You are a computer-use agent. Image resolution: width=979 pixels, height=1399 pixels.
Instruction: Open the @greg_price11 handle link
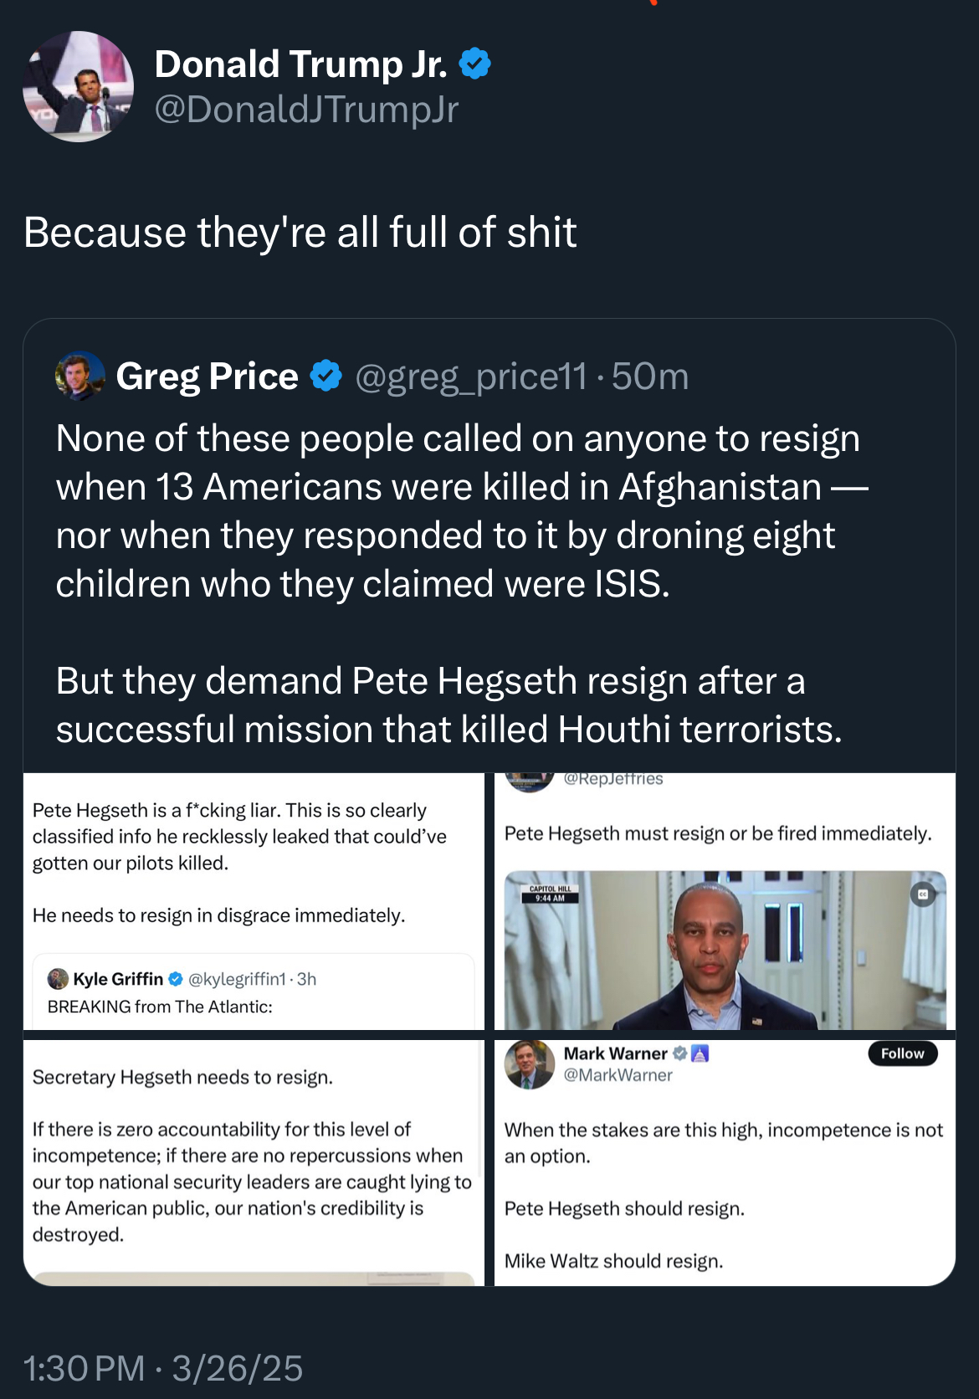point(471,377)
